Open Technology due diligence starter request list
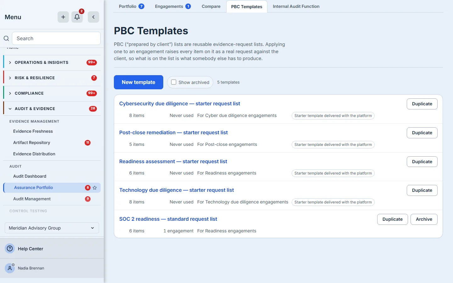The height and width of the screenshot is (283, 453). pyautogui.click(x=176, y=190)
